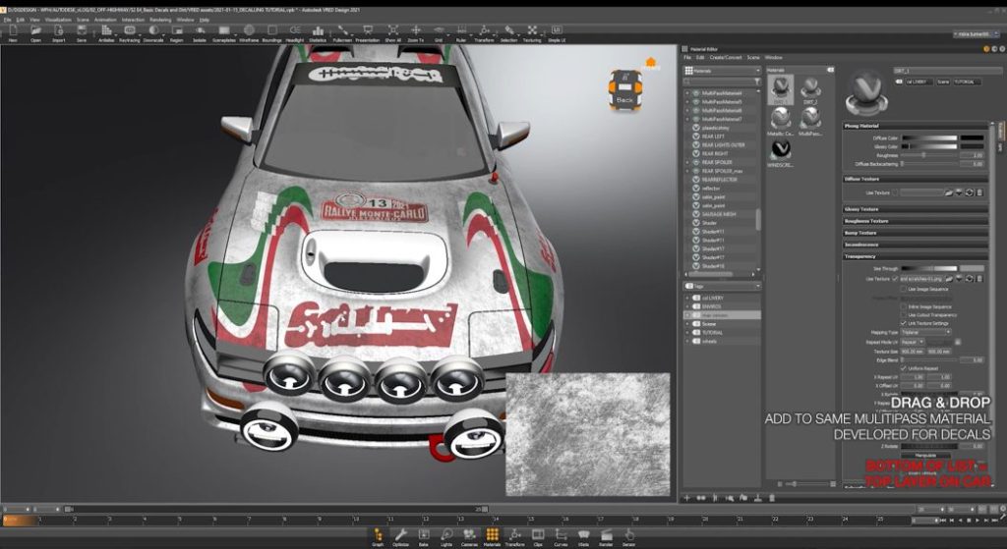This screenshot has height=549, width=1007.
Task: Expand the TUTORIAL tag group
Action: click(x=687, y=332)
